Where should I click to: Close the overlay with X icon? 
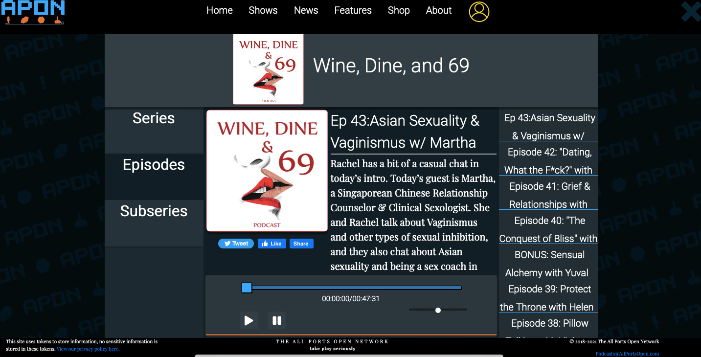click(690, 12)
